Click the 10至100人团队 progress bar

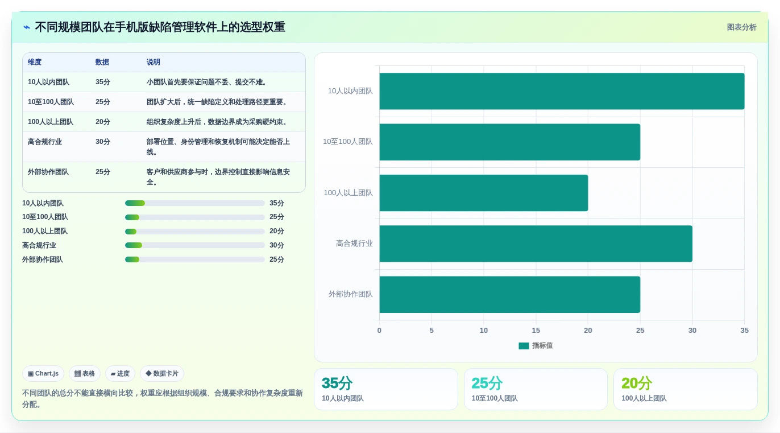[x=195, y=217]
